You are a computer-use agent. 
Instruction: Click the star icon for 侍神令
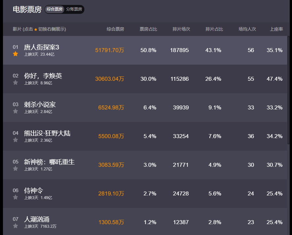click(x=15, y=197)
